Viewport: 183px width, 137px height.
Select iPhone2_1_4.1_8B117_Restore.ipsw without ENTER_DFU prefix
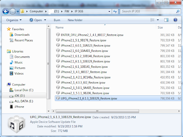(x=84, y=72)
